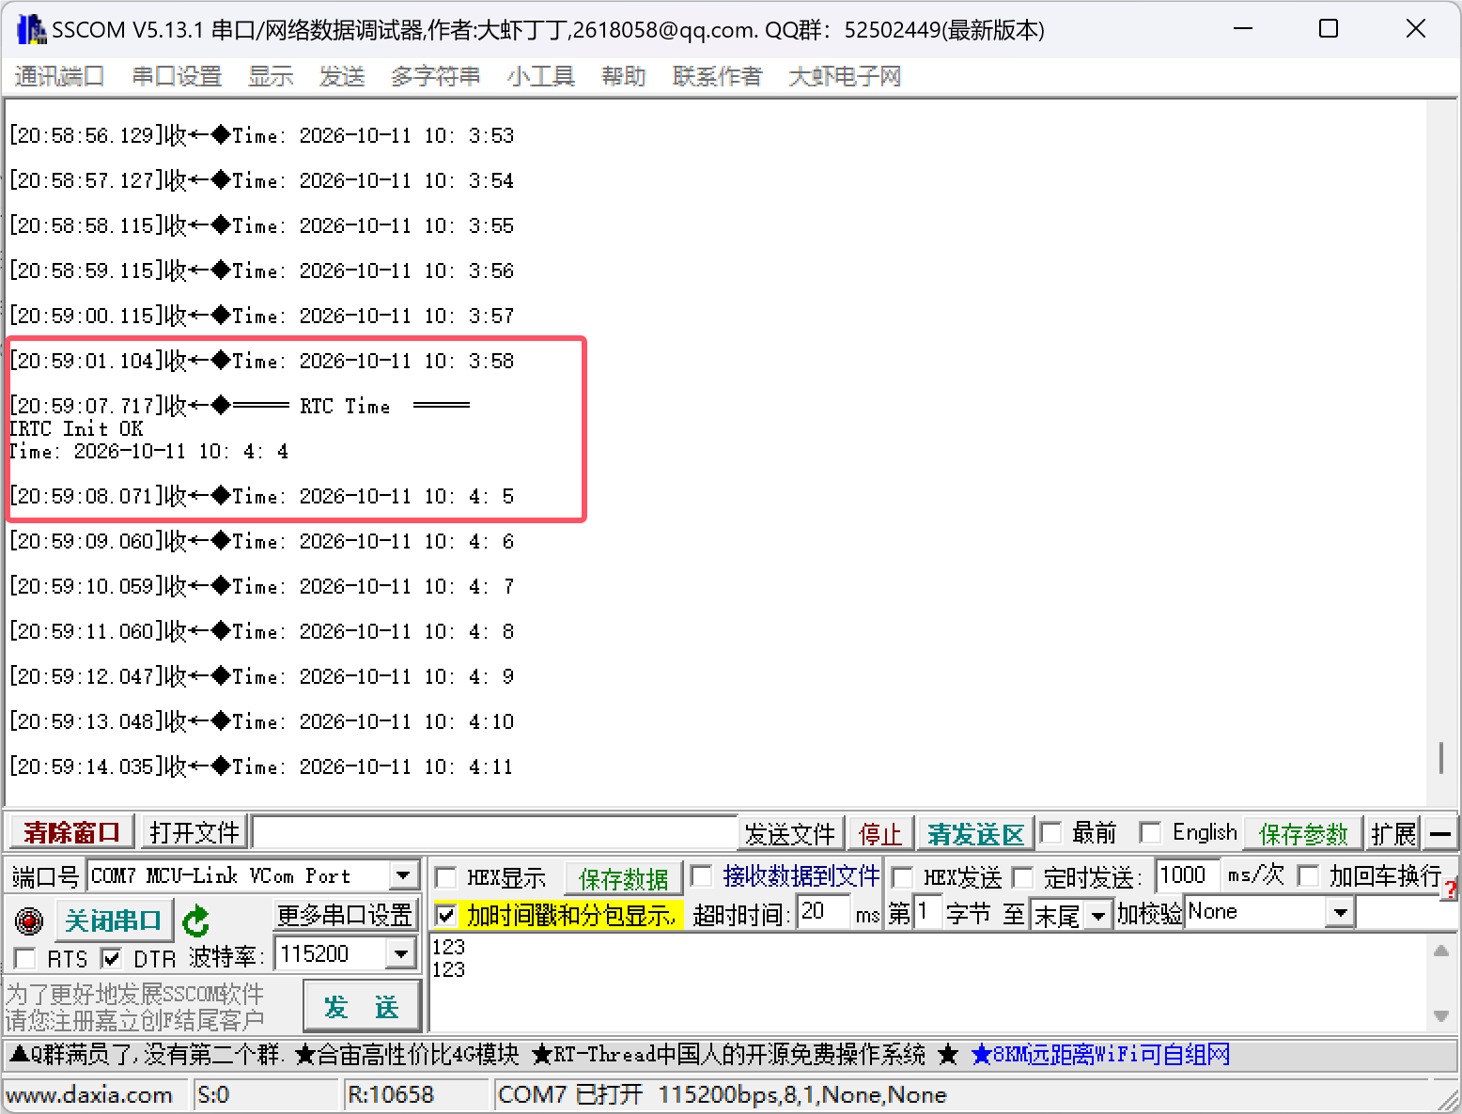This screenshot has height=1114, width=1462.
Task: Enable 加回车换行 checkbox
Action: click(x=1308, y=875)
